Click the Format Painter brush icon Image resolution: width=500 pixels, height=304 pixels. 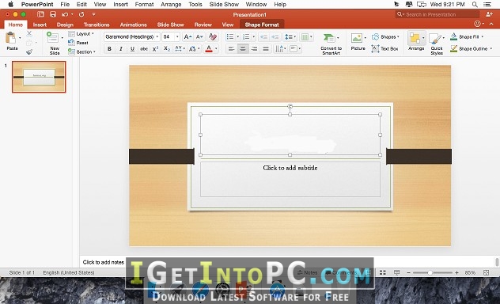click(x=29, y=51)
